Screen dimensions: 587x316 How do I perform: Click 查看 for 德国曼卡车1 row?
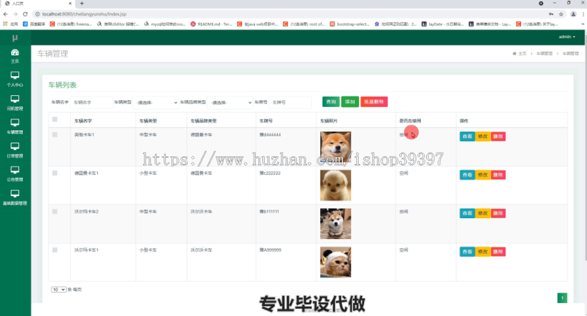(x=467, y=175)
